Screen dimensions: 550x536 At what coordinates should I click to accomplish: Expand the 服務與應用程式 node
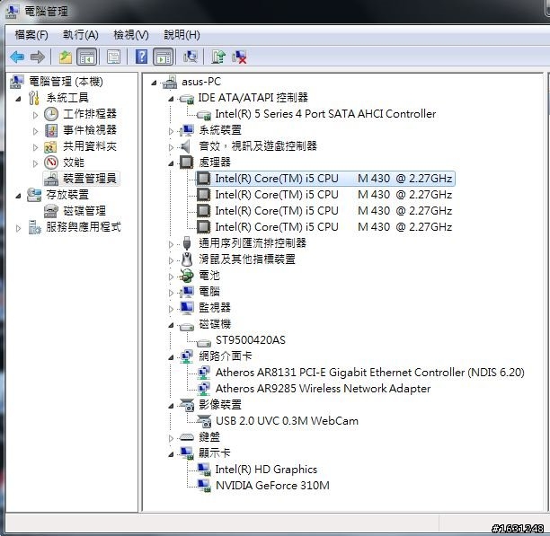(x=18, y=228)
